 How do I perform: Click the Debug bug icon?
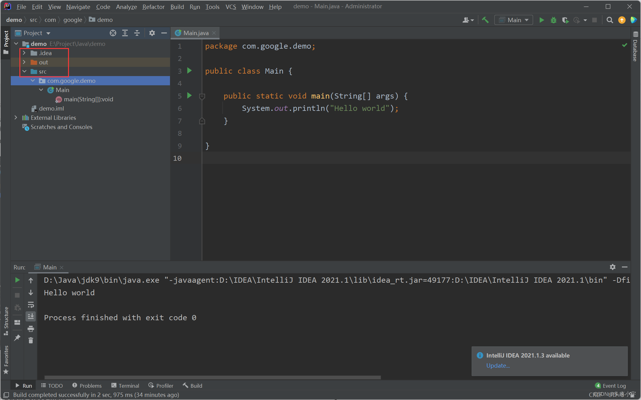click(x=553, y=20)
